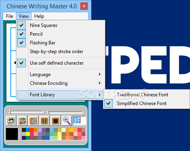Pick the bright yellow palette swatch
The width and height of the screenshot is (190, 151).
[28, 134]
